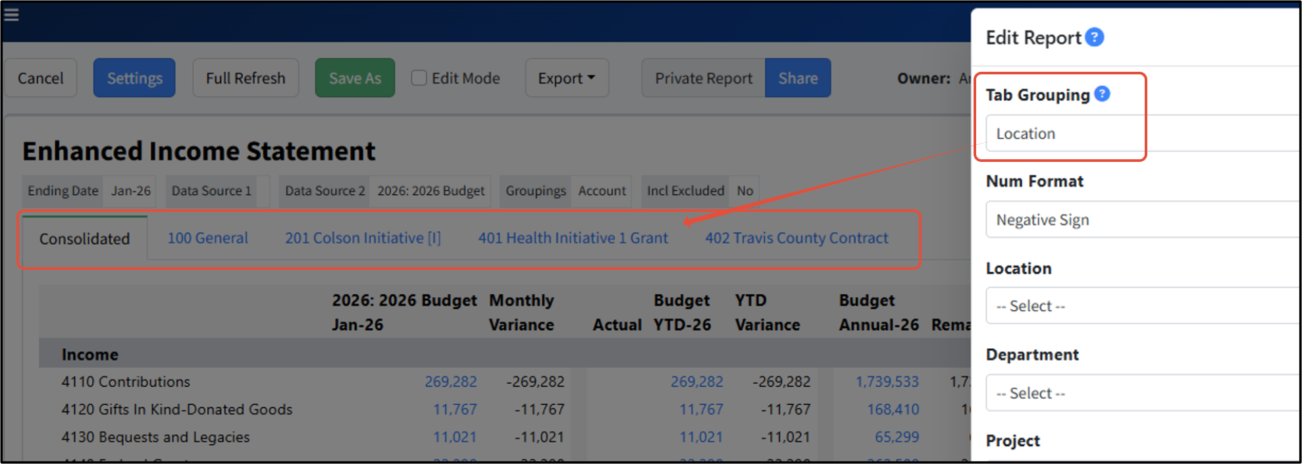Open the Department Select dropdown
Screen dimensions: 1302x464
1143,393
